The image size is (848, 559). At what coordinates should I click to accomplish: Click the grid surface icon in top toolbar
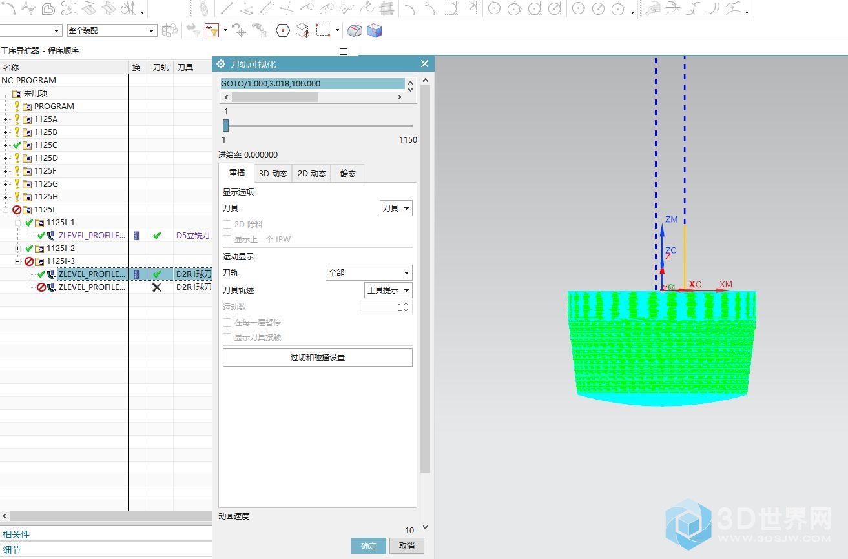tap(386, 8)
